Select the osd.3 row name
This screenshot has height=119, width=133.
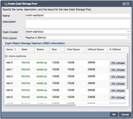[10, 83]
